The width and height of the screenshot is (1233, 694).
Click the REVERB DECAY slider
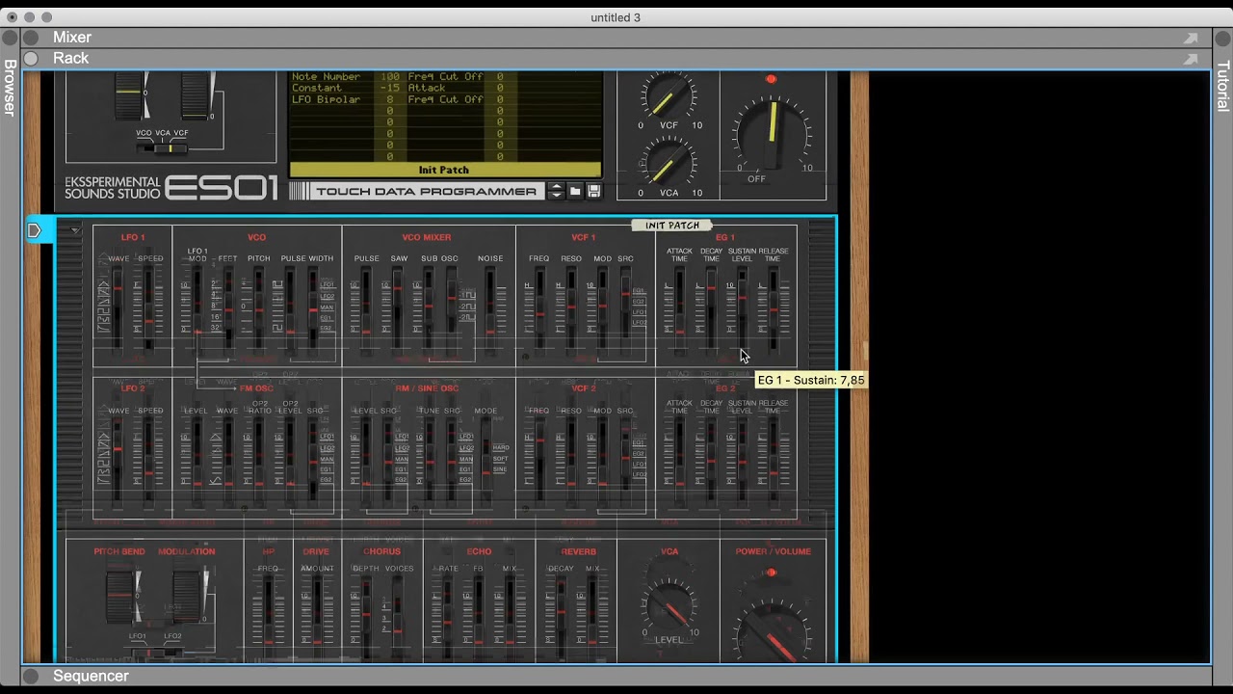point(561,617)
